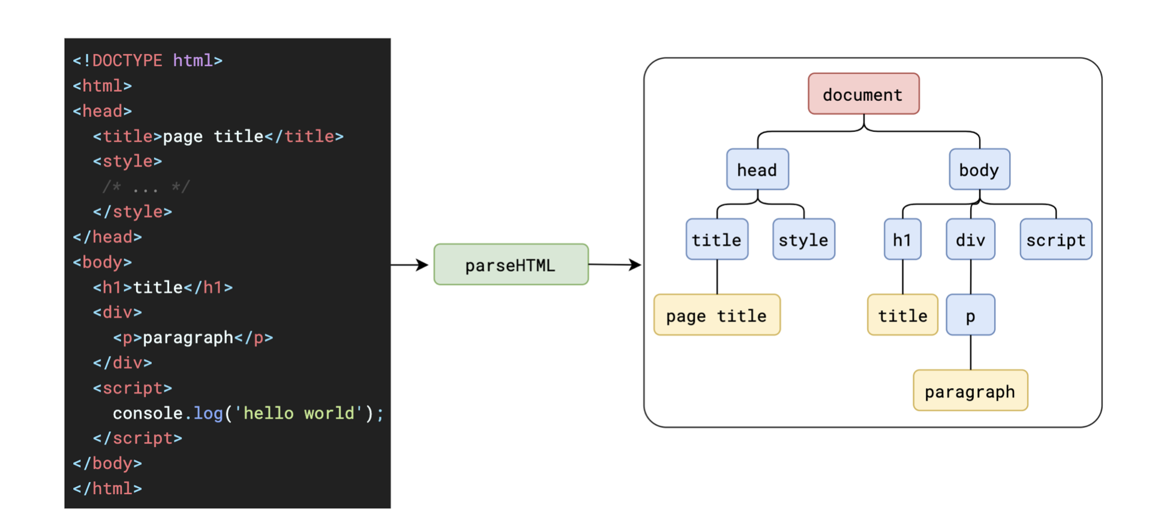
Task: Click the style node in the tree
Action: 803,239
